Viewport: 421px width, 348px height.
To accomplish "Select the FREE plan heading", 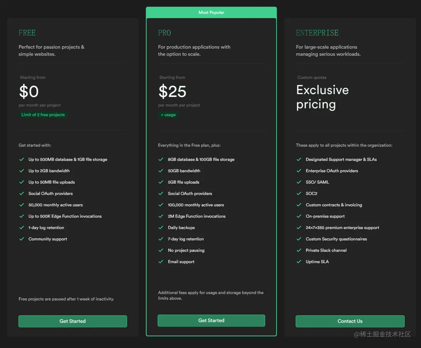I will click(x=27, y=33).
